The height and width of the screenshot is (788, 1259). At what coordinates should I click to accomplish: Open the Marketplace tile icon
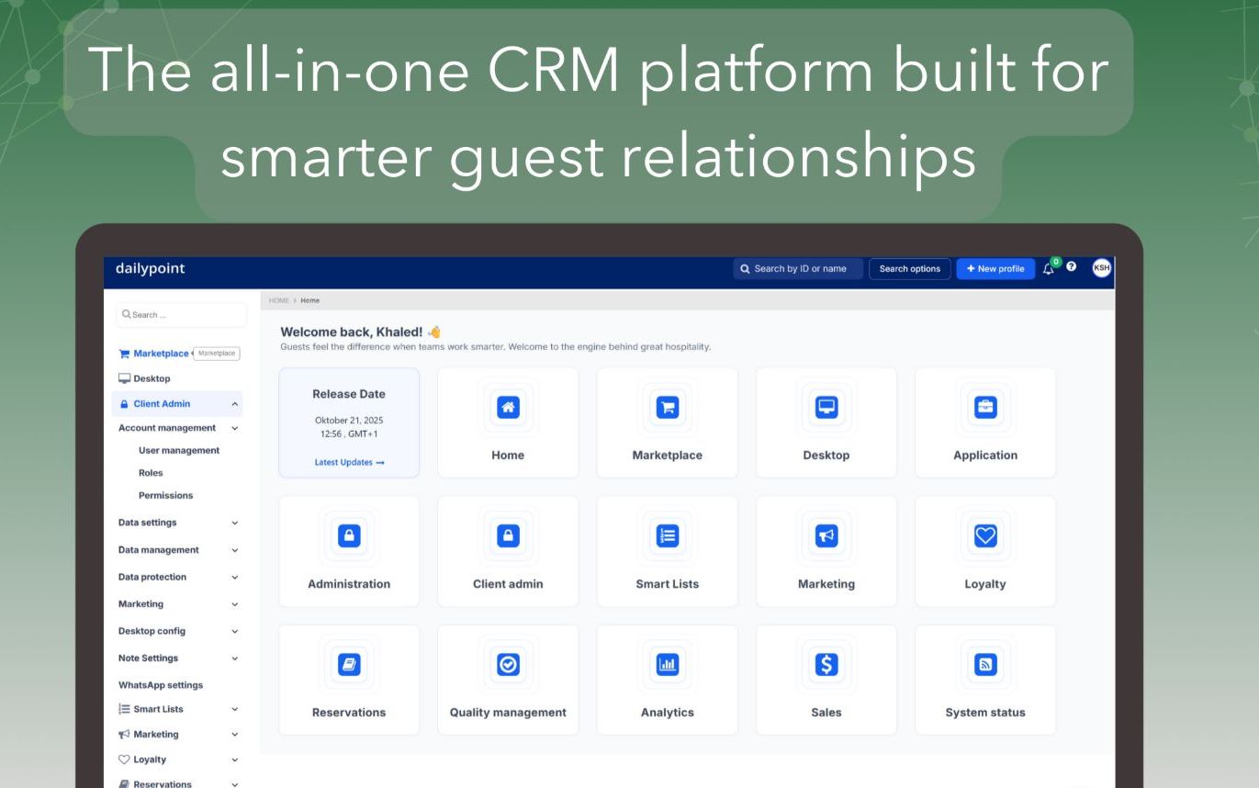point(667,408)
